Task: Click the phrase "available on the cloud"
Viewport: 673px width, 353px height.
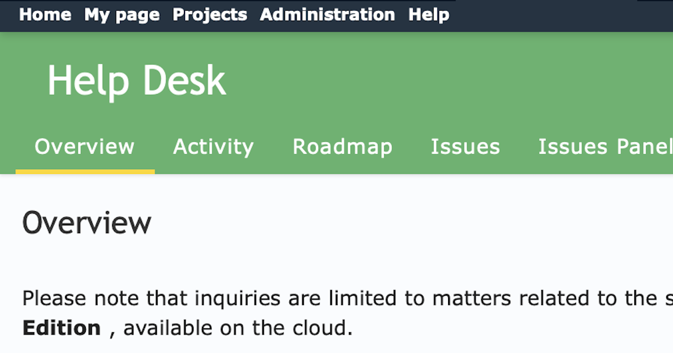Action: point(237,328)
